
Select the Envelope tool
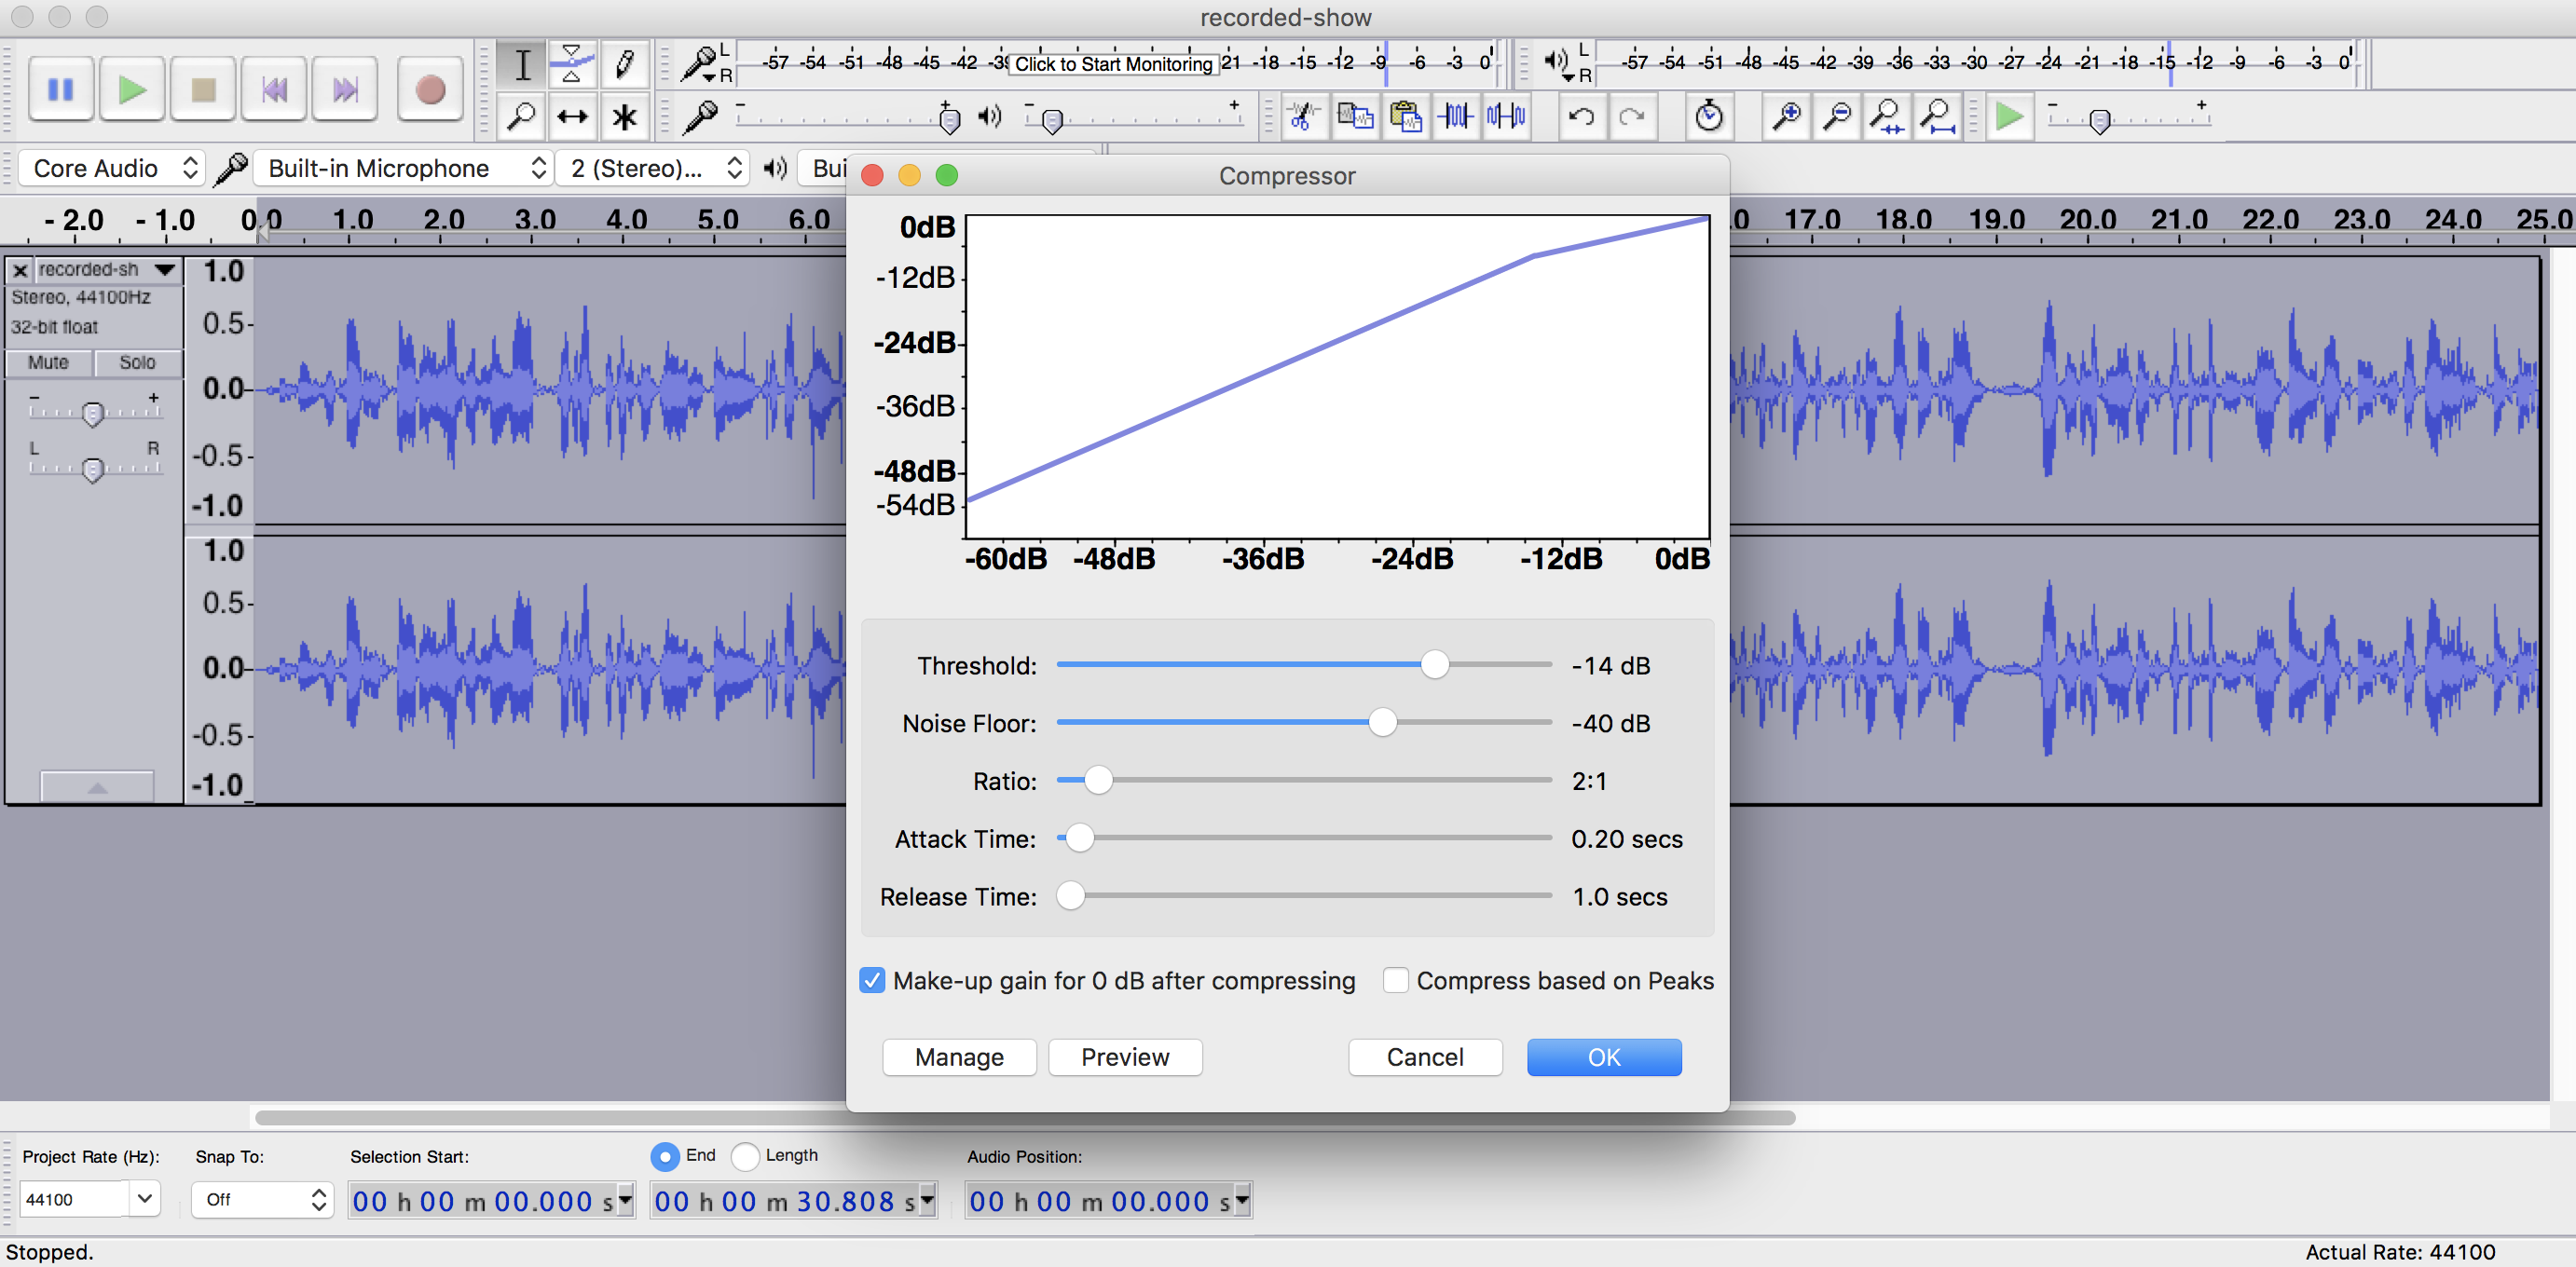tap(572, 65)
